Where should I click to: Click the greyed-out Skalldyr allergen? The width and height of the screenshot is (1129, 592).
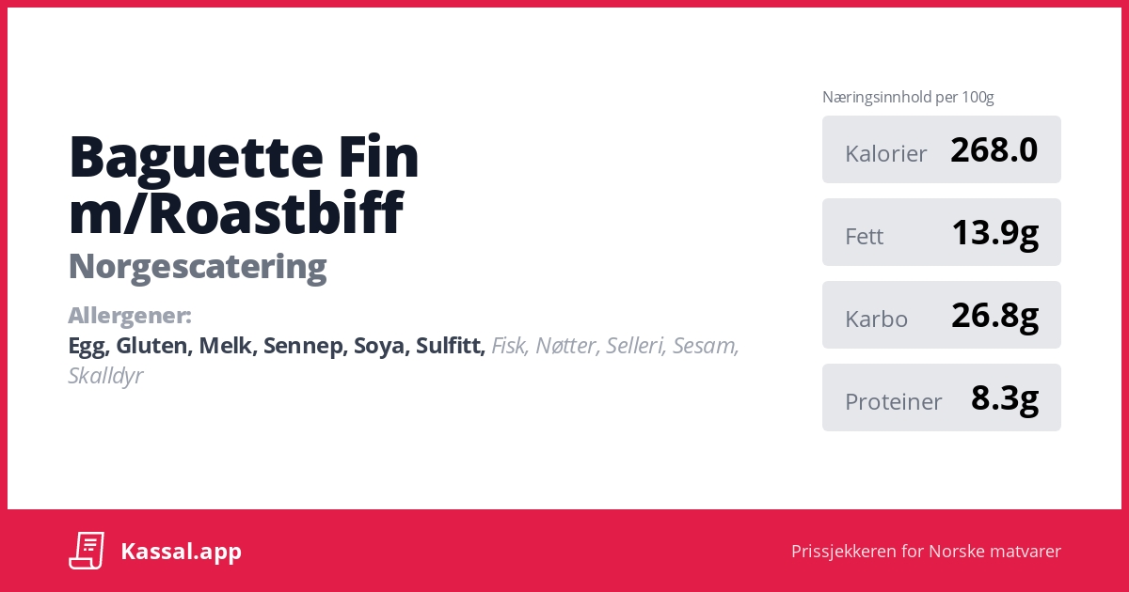pyautogui.click(x=105, y=376)
